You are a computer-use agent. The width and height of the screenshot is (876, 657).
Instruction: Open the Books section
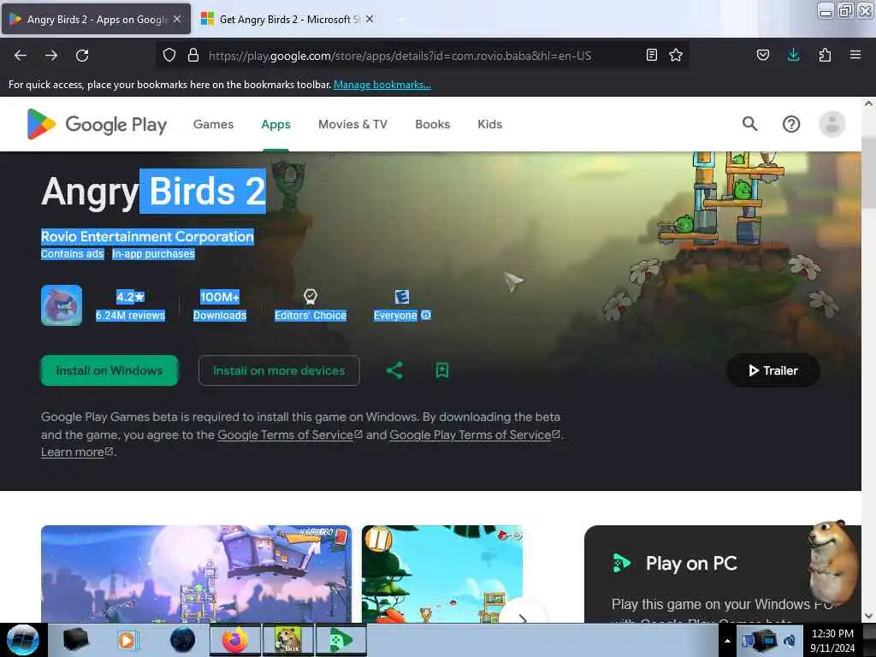tap(432, 124)
